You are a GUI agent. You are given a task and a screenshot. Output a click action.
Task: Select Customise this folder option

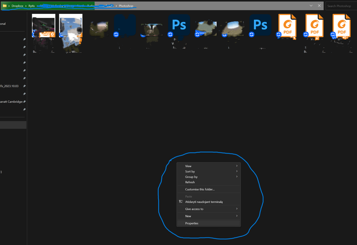(x=200, y=190)
